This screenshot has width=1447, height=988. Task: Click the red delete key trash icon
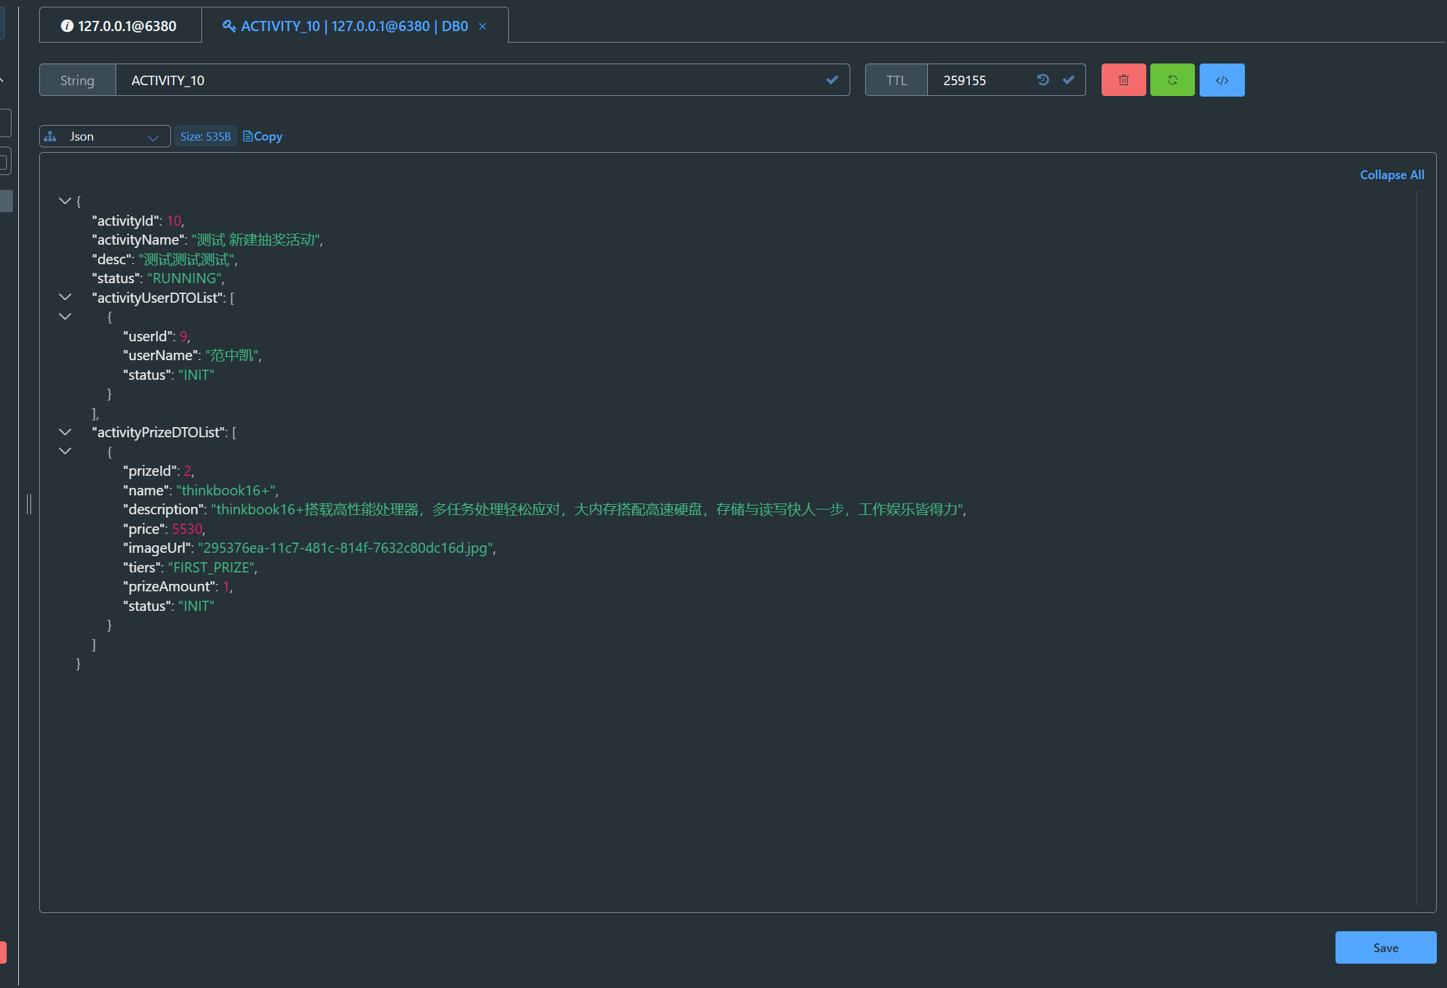coord(1123,80)
